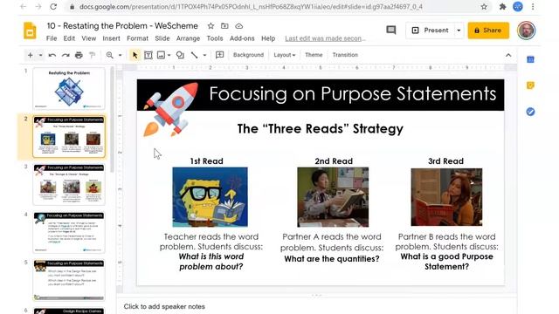559x314 pixels.
Task: Expand the Present options arrow
Action: (x=459, y=31)
